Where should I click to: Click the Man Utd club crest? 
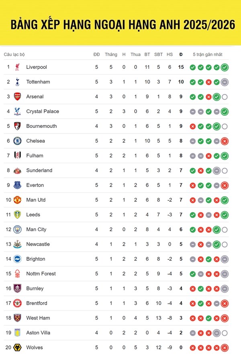(17, 200)
